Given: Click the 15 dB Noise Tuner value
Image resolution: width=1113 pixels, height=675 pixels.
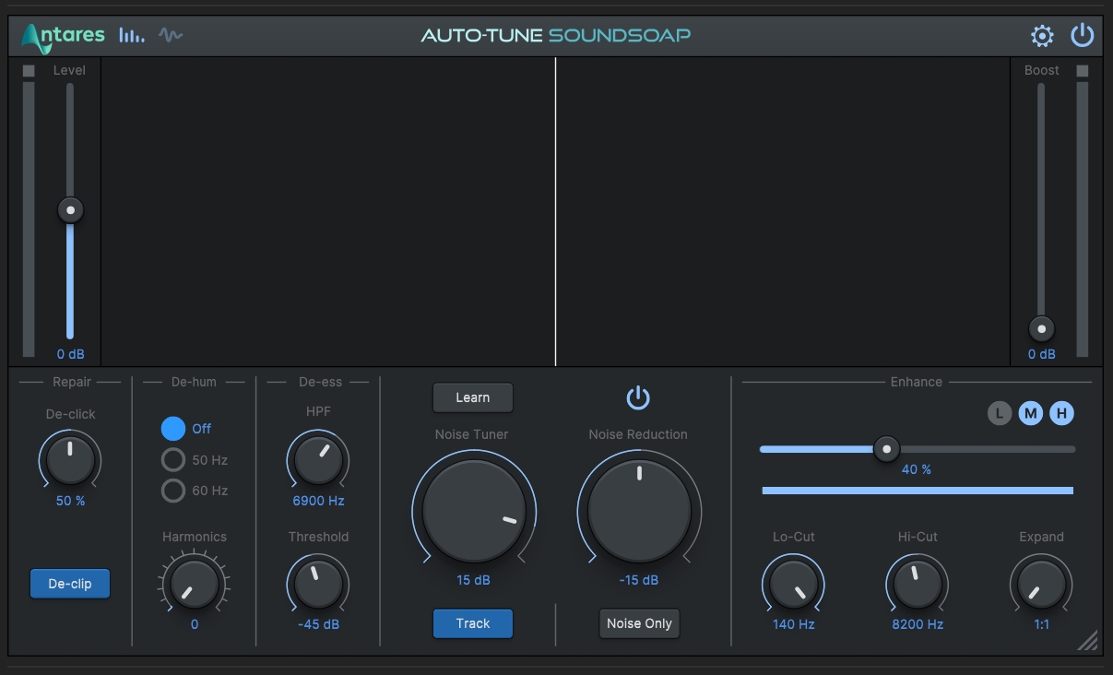Looking at the screenshot, I should (473, 580).
